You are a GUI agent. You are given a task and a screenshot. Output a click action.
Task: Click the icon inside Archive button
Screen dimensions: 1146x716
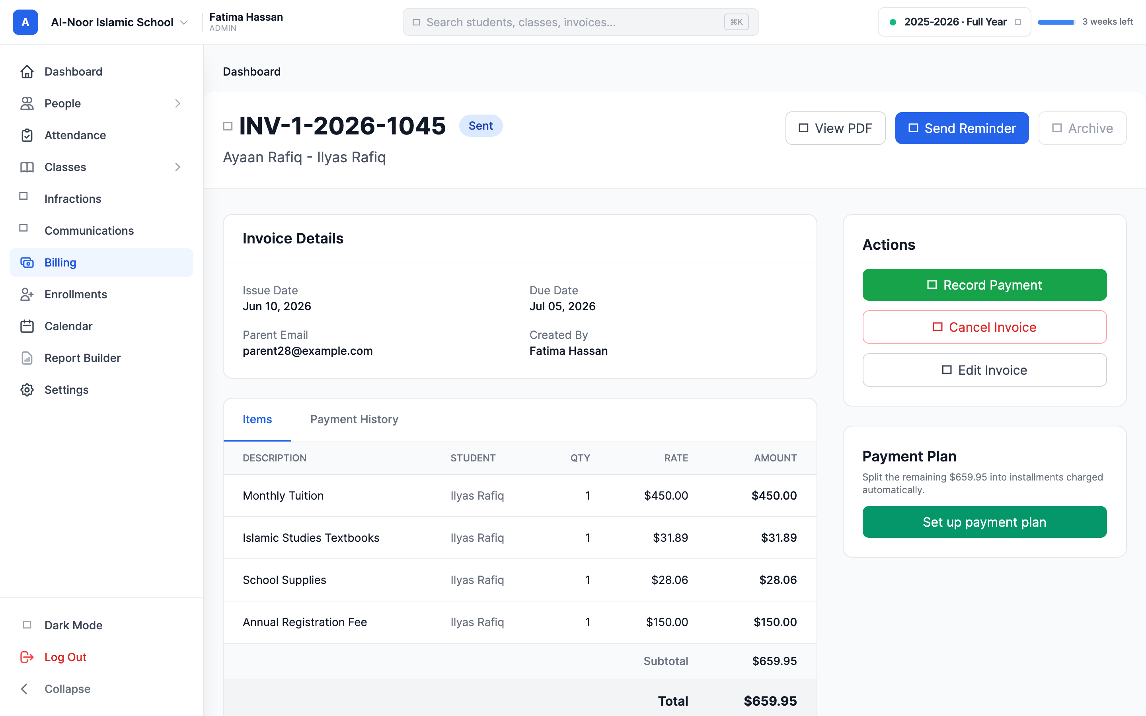coord(1056,128)
